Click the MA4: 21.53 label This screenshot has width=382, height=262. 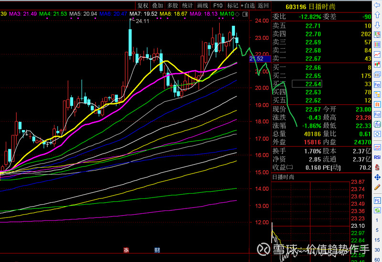click(53, 14)
